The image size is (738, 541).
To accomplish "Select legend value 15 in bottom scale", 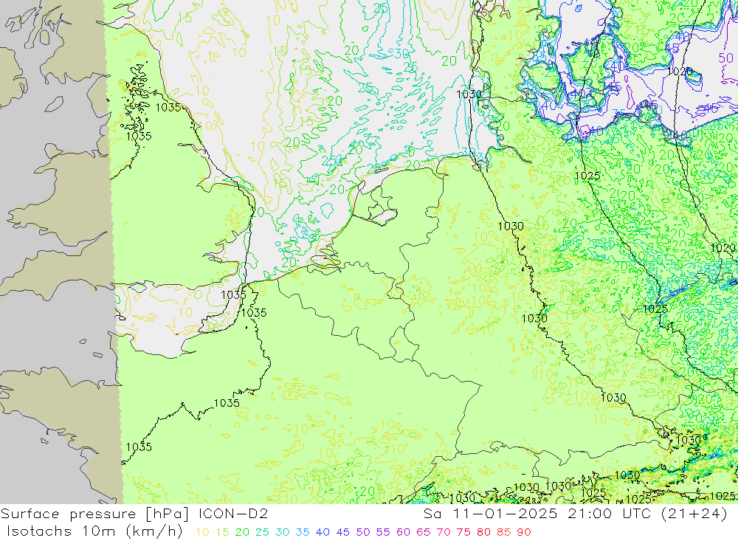I will point(222,532).
